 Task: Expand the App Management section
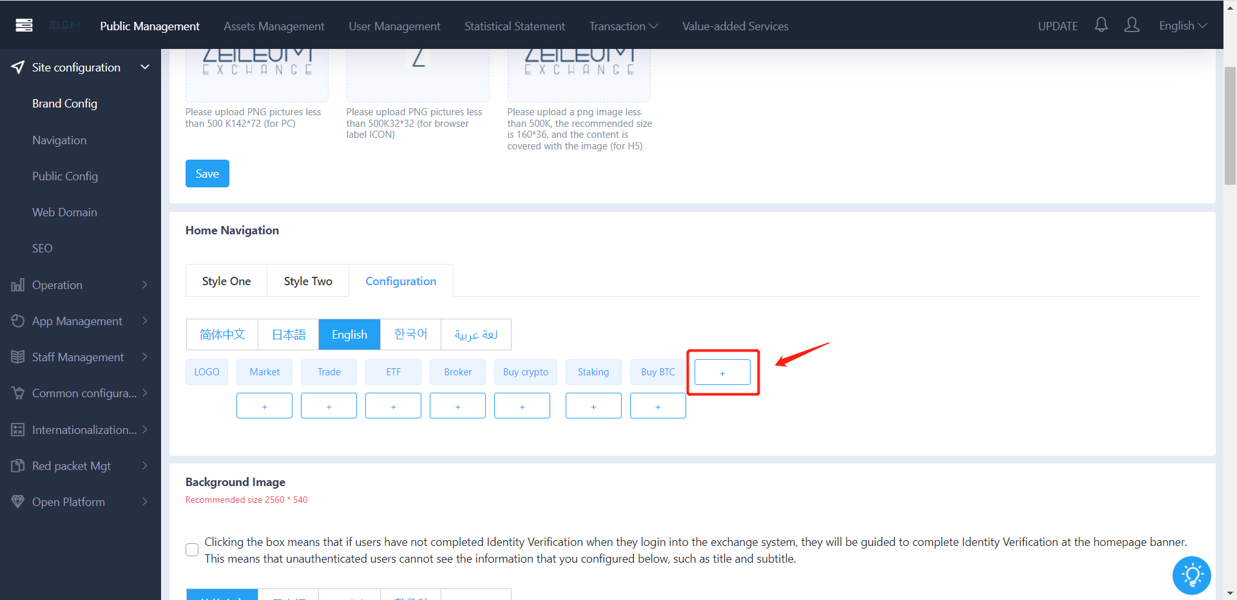[x=145, y=321]
